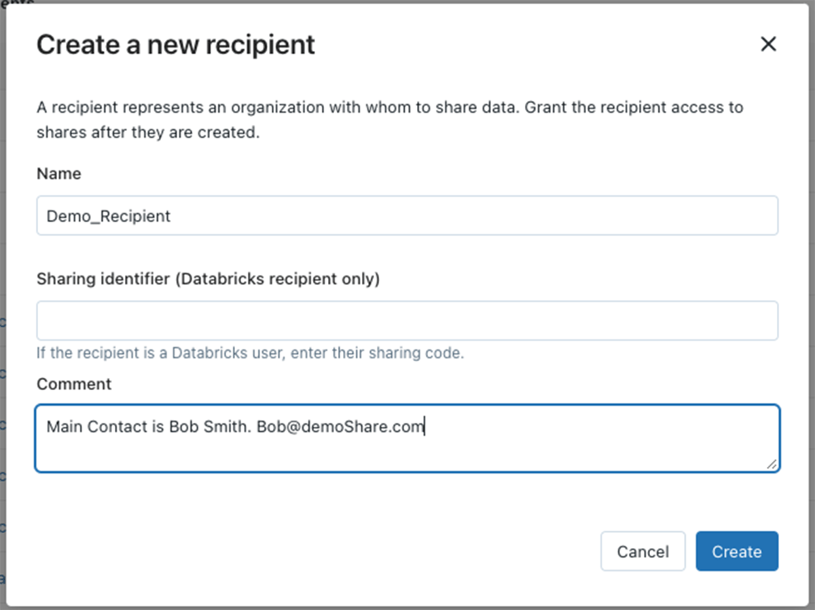Select the Name field label
The height and width of the screenshot is (610, 815).
[x=58, y=174]
